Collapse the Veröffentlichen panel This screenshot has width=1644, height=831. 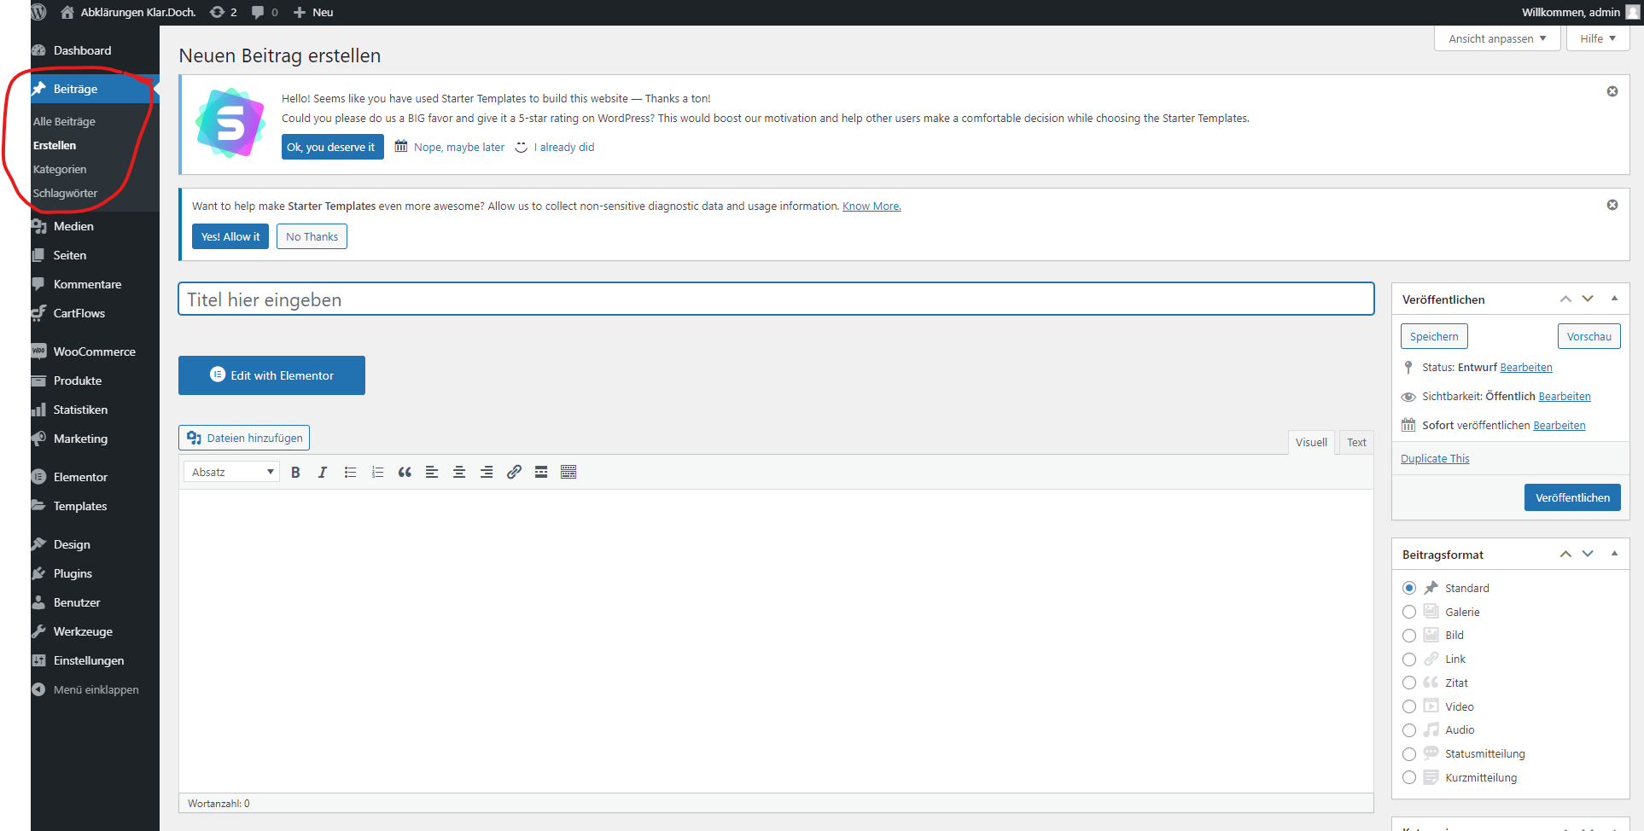tap(1614, 299)
